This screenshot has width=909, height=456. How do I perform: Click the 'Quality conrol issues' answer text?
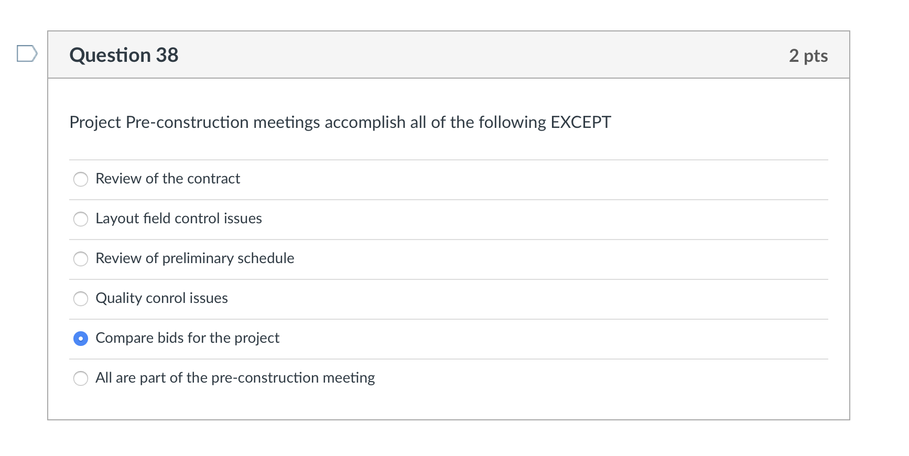161,298
